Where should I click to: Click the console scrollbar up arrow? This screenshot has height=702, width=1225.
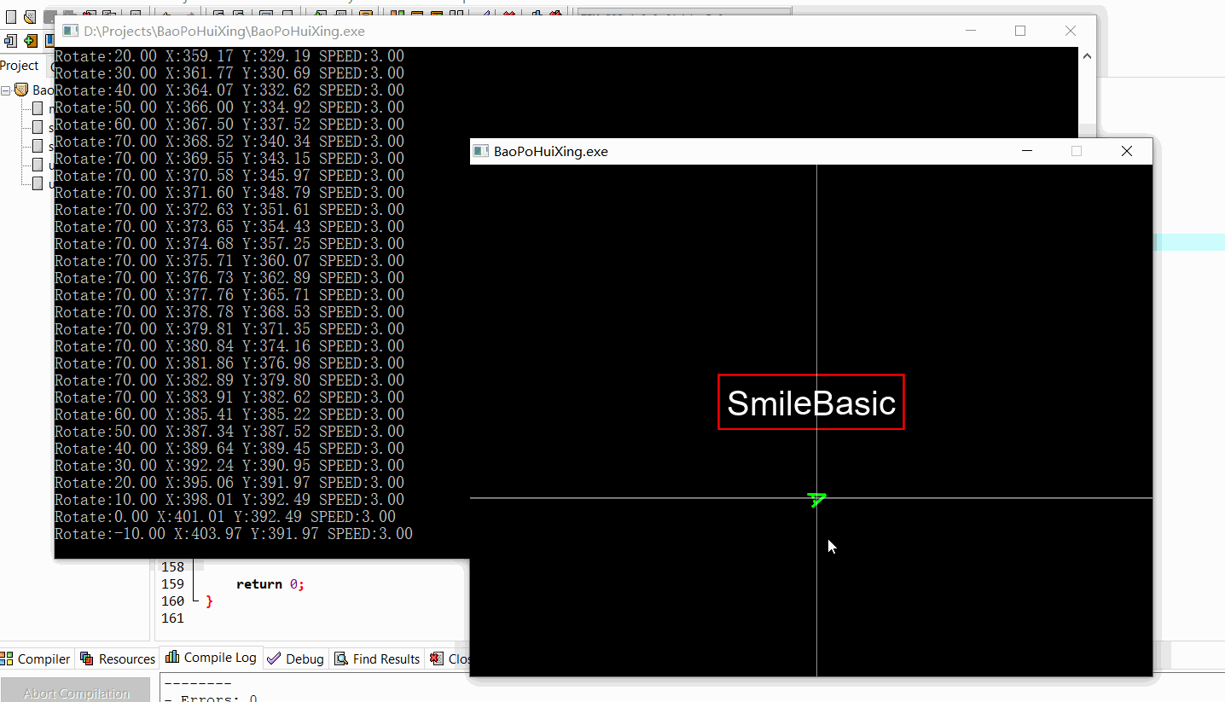pyautogui.click(x=1087, y=56)
